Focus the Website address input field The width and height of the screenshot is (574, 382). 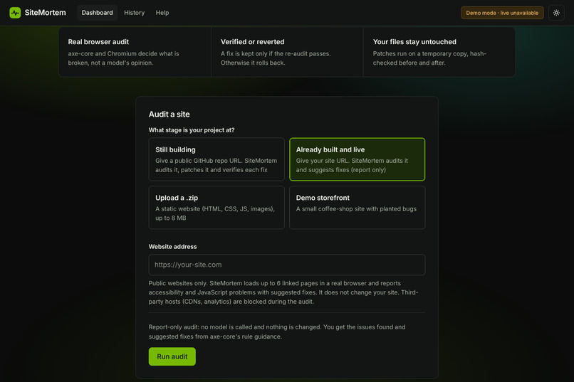(x=286, y=265)
